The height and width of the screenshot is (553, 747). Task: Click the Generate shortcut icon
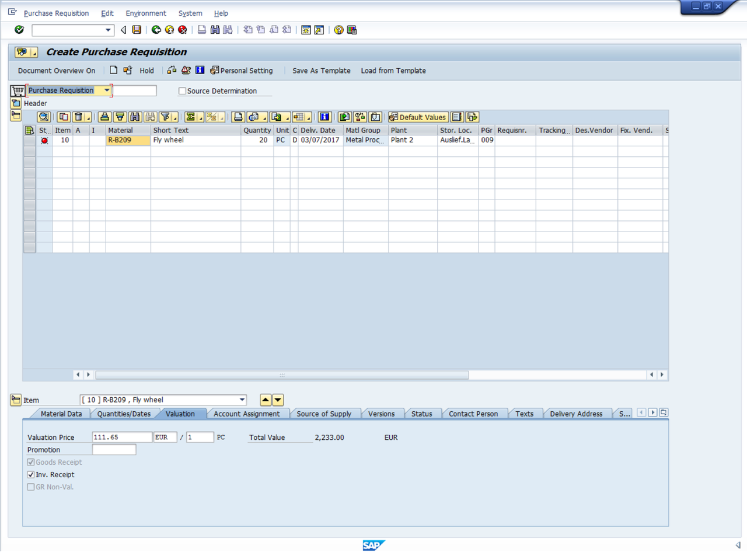pyautogui.click(x=319, y=30)
